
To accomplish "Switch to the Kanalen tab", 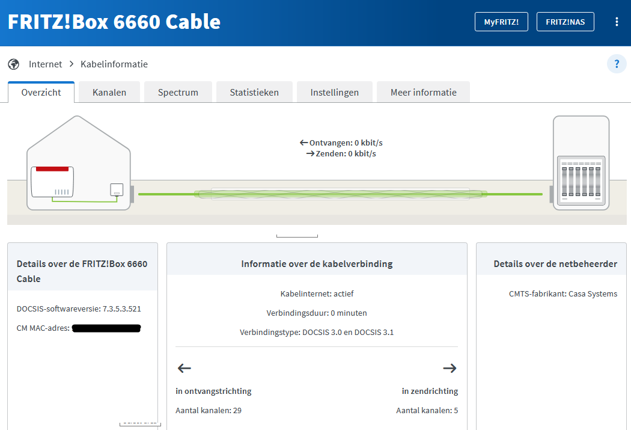I will pos(109,93).
